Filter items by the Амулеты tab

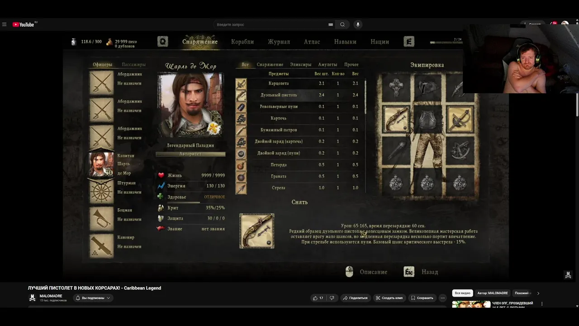[327, 65]
